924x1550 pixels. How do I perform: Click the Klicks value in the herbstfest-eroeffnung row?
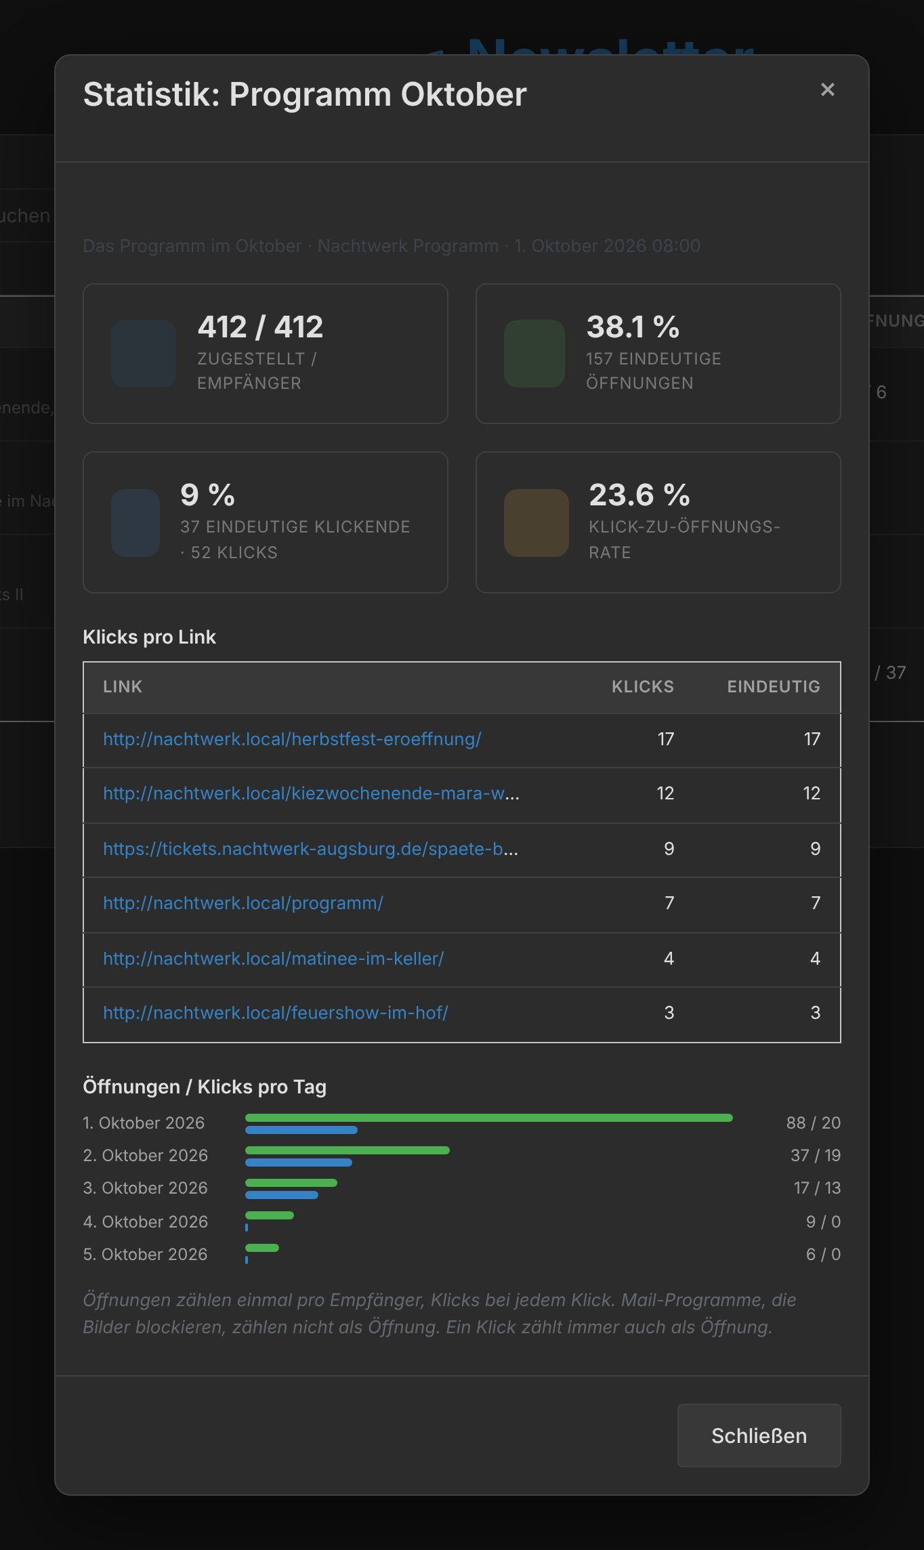(666, 739)
